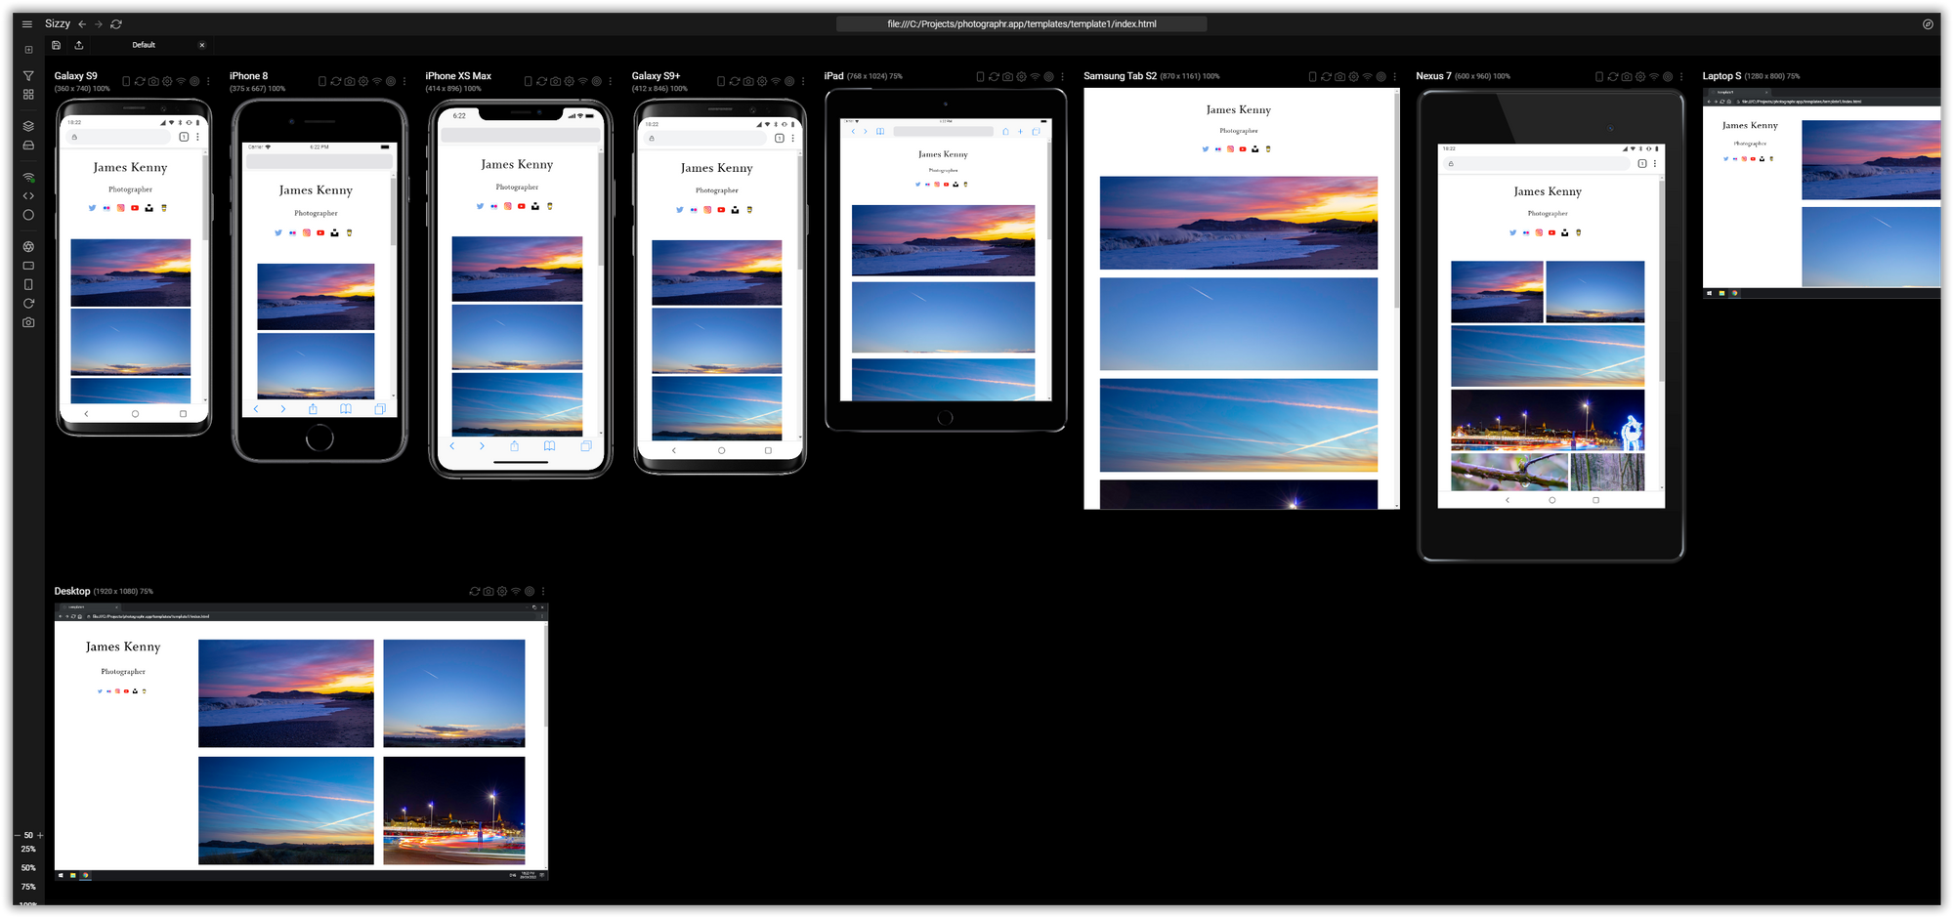
Task: Open settings gear for Galaxy S9
Action: point(167,81)
